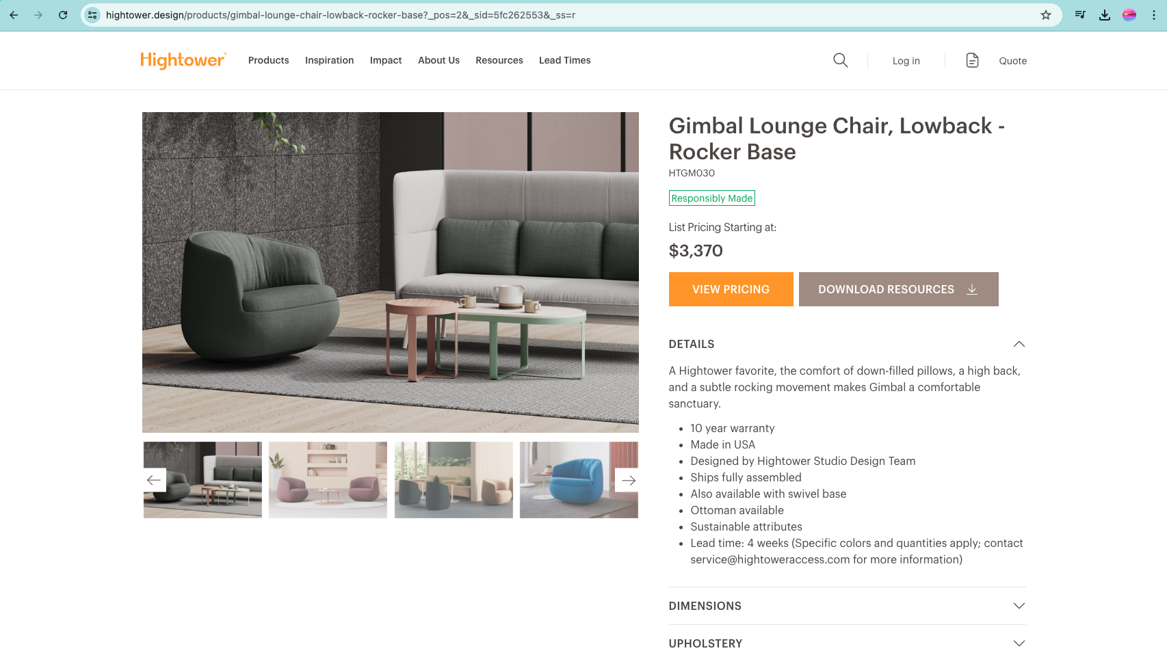Show next gallery thumbnails with right arrow
This screenshot has width=1167, height=655.
point(629,480)
